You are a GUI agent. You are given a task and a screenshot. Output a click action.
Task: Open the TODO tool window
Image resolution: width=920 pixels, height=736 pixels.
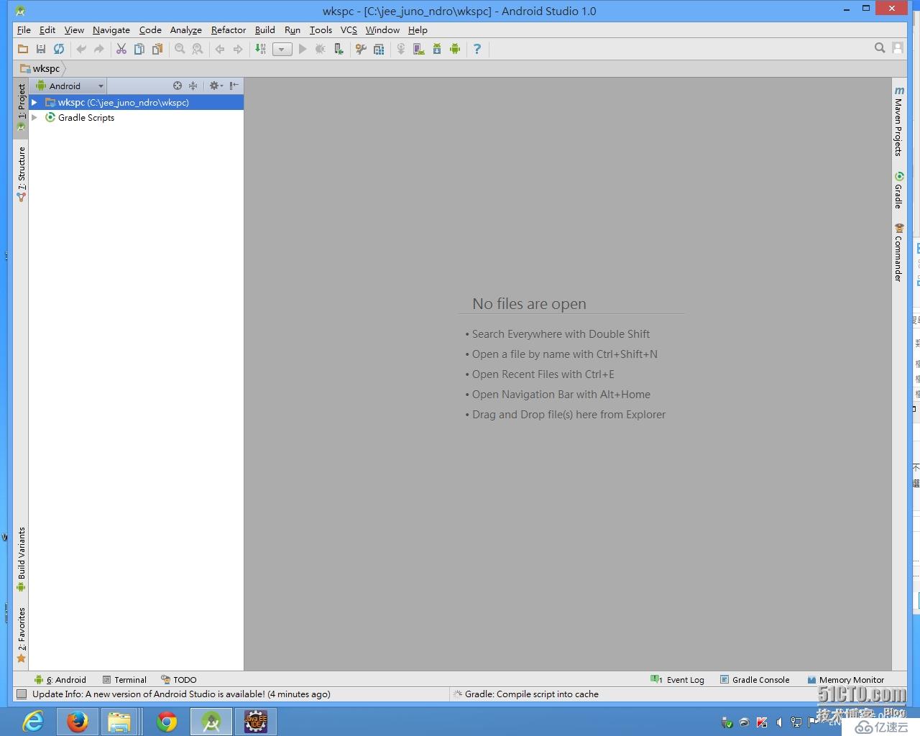click(x=179, y=679)
